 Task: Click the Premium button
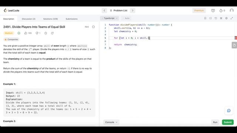(x=199, y=10)
